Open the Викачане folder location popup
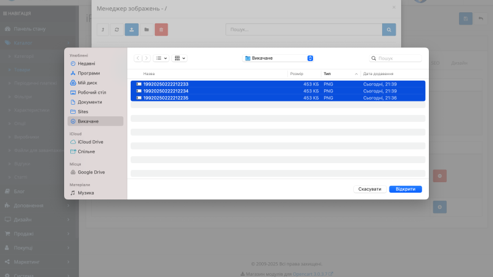The image size is (493, 277). [278, 58]
